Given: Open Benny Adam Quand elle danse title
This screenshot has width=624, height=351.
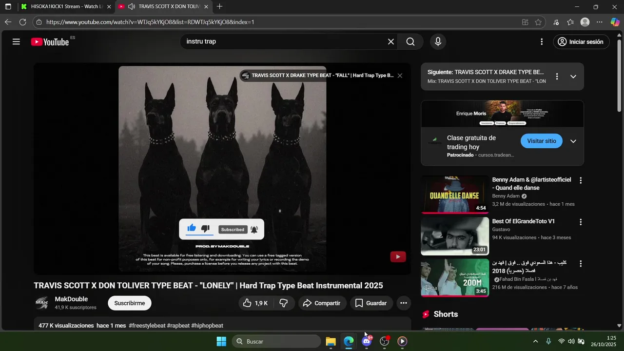Looking at the screenshot, I should (531, 184).
